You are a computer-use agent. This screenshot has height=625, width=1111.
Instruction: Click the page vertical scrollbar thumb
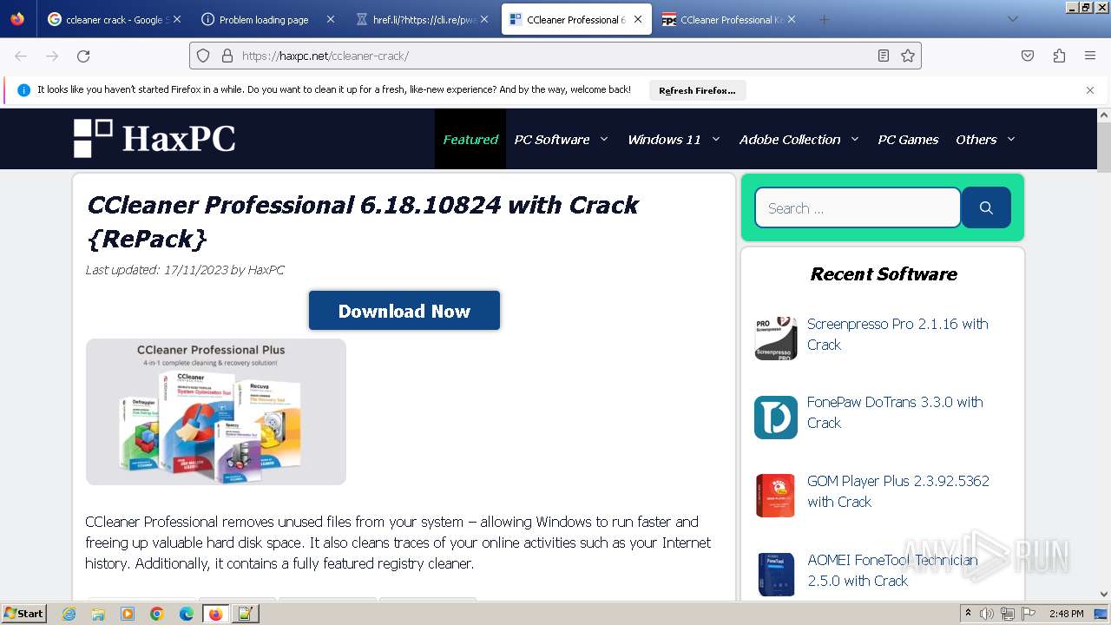[1104, 148]
